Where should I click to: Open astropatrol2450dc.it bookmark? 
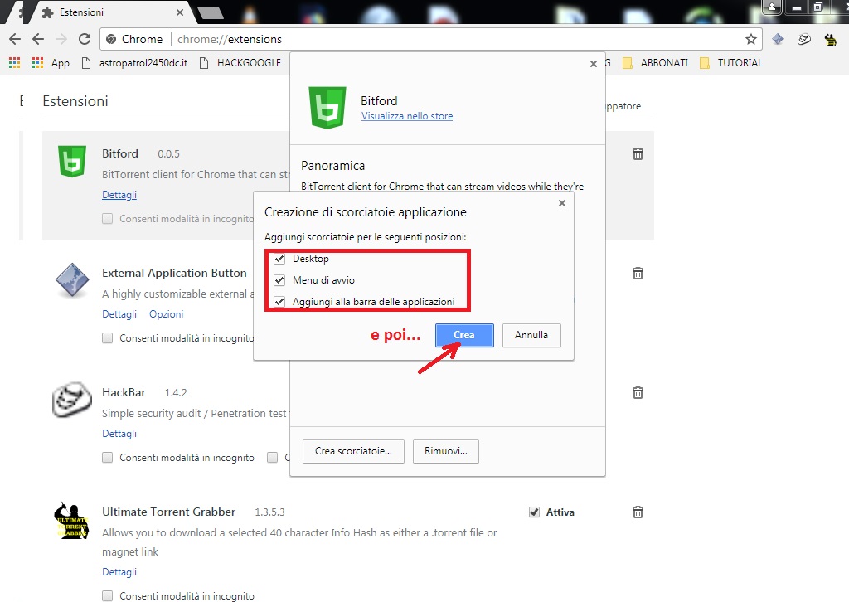point(134,63)
